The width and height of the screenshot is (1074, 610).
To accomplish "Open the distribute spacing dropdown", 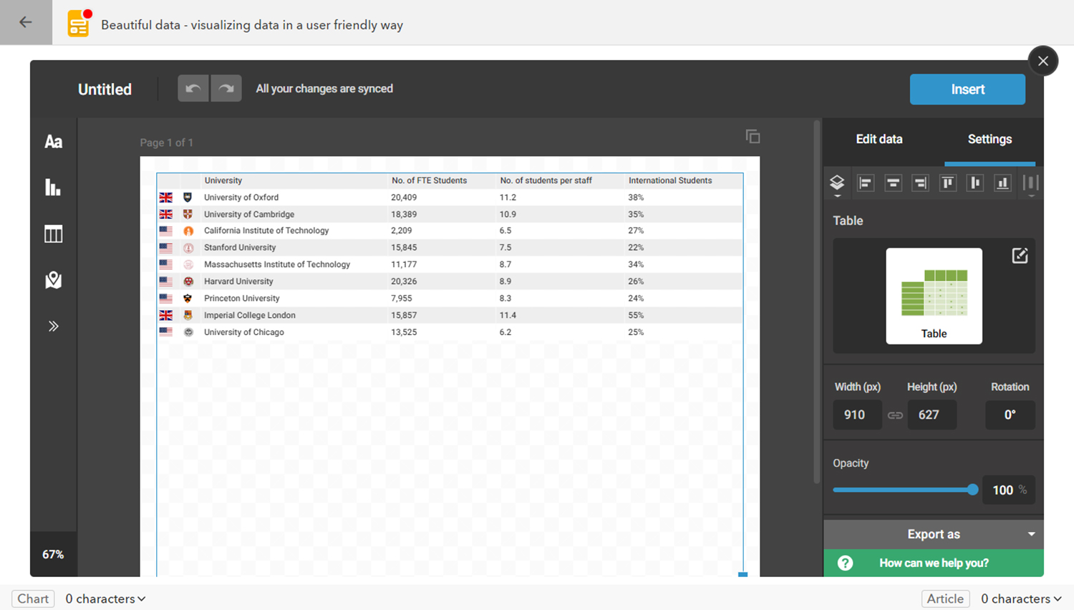I will (1031, 184).
